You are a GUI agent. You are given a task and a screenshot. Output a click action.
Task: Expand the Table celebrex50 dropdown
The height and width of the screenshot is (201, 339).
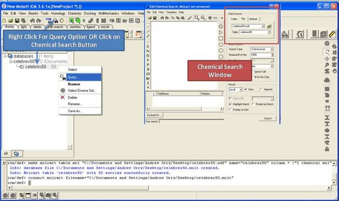(255, 32)
